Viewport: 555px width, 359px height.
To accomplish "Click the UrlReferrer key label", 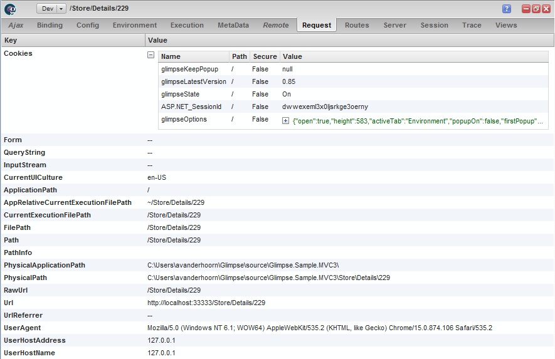I will [x=23, y=316].
